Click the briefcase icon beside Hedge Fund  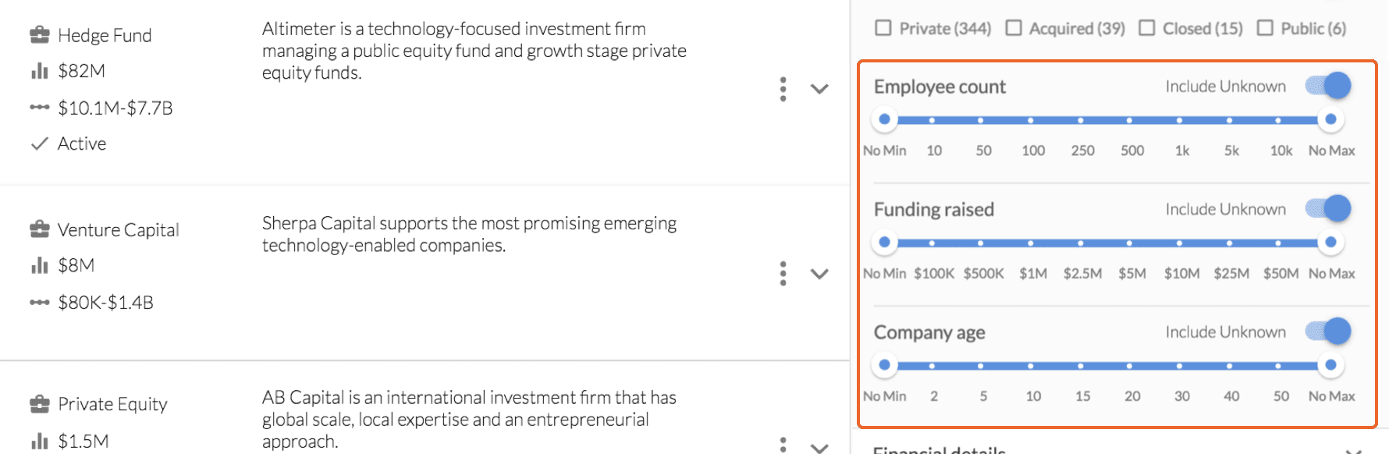tap(39, 35)
